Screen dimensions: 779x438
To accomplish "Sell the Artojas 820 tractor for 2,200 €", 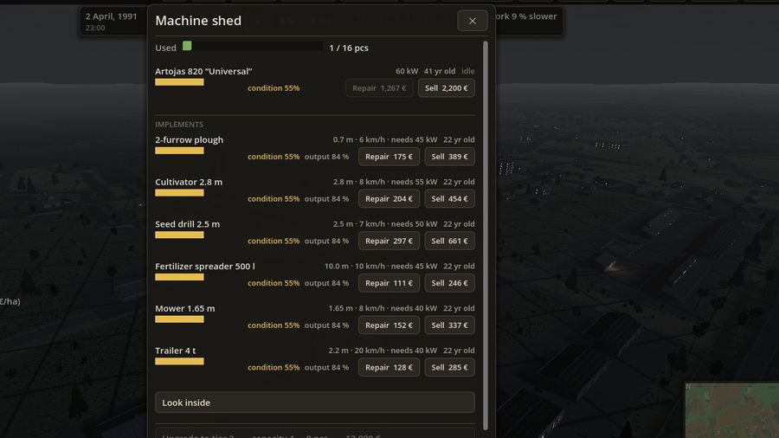I will [x=446, y=88].
